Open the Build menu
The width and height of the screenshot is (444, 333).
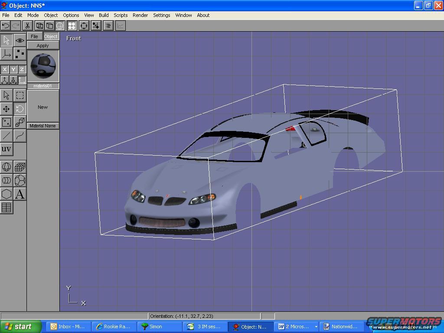[x=104, y=15]
